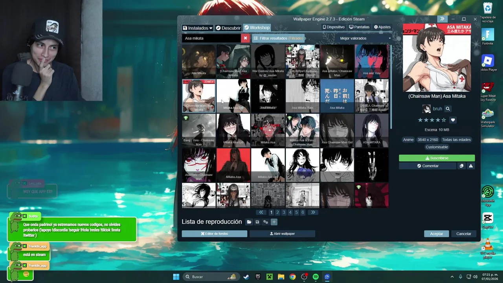Select the Anime tag
This screenshot has width=503, height=283.
[x=408, y=140]
